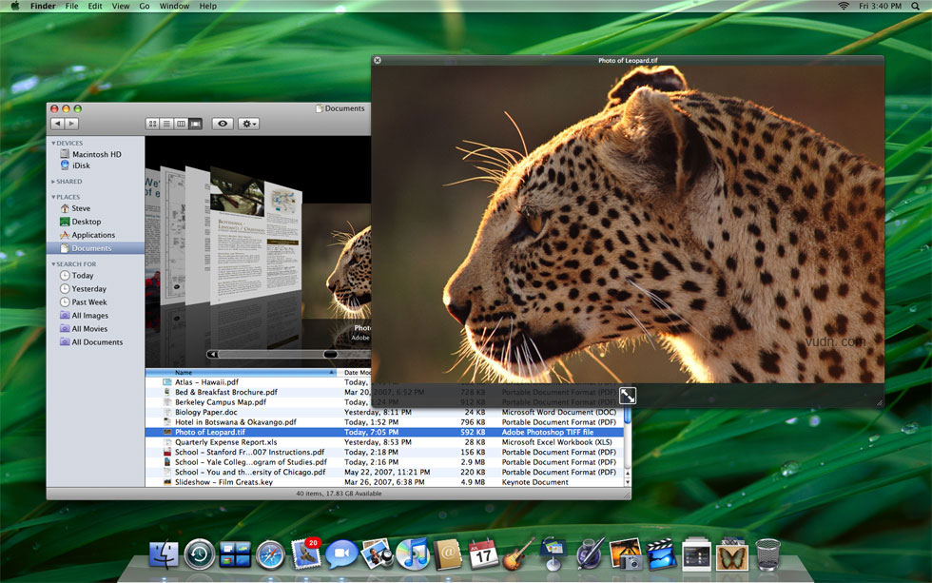Collapse the SEARCH FOR sidebar section
The image size is (932, 583).
[x=53, y=263]
